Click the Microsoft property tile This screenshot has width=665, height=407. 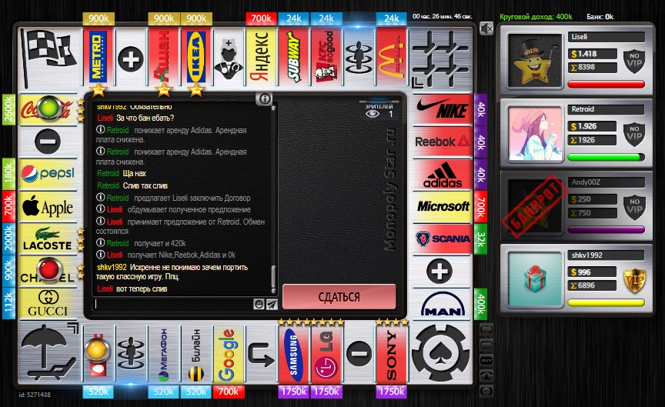[x=443, y=206]
